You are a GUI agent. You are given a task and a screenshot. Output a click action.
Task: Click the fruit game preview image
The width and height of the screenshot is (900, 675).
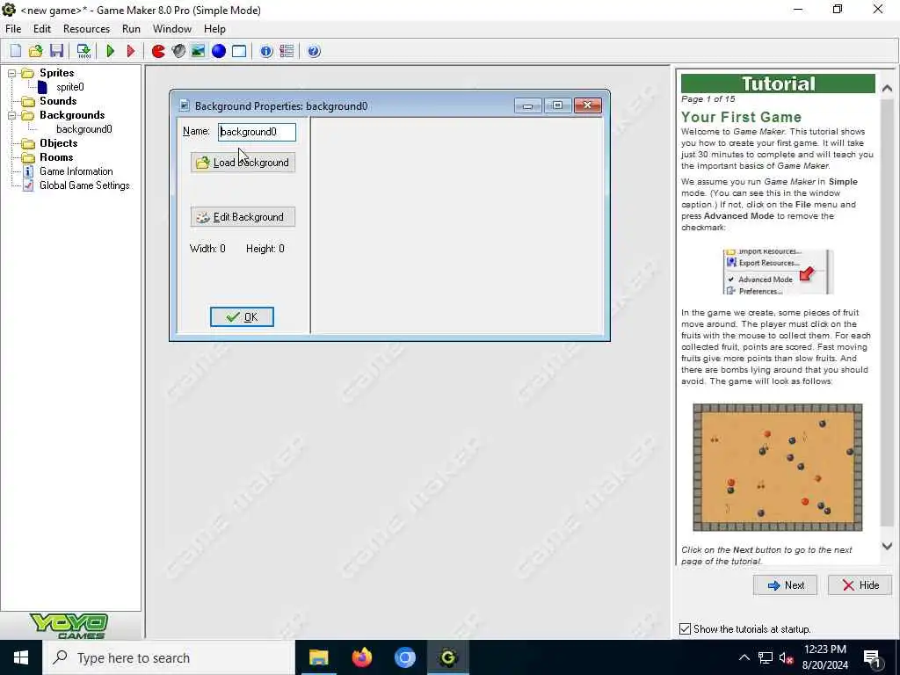click(x=777, y=468)
